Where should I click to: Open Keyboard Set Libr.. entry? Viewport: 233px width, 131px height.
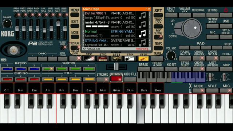(x=97, y=45)
